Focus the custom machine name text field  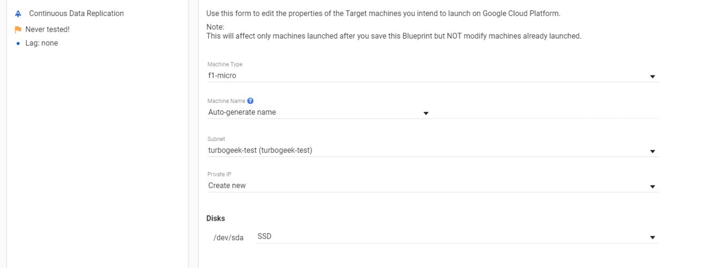tap(546, 112)
